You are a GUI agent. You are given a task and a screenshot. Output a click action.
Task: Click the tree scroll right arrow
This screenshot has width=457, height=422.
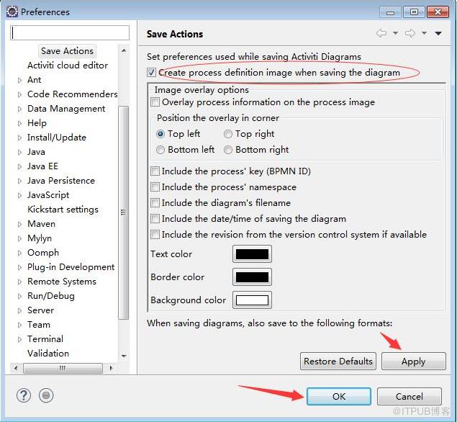pyautogui.click(x=111, y=368)
